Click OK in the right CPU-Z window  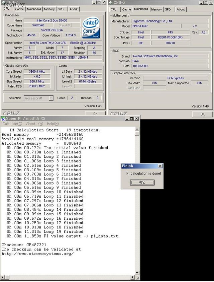click(202, 114)
